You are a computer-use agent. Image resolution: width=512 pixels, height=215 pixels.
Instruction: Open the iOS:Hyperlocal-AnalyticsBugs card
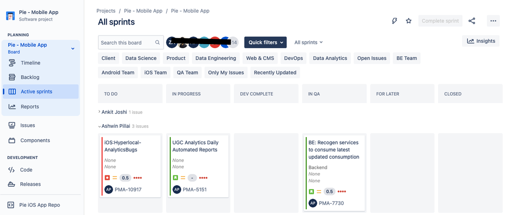(130, 166)
